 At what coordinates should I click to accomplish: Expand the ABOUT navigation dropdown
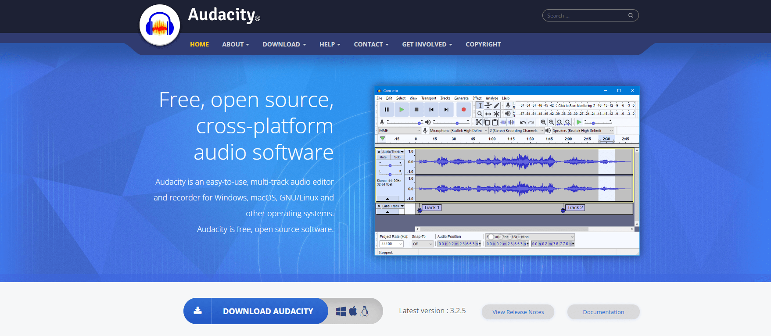point(236,44)
